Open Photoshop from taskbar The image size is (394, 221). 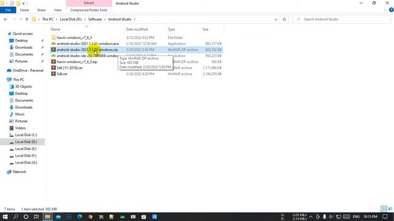click(x=69, y=217)
